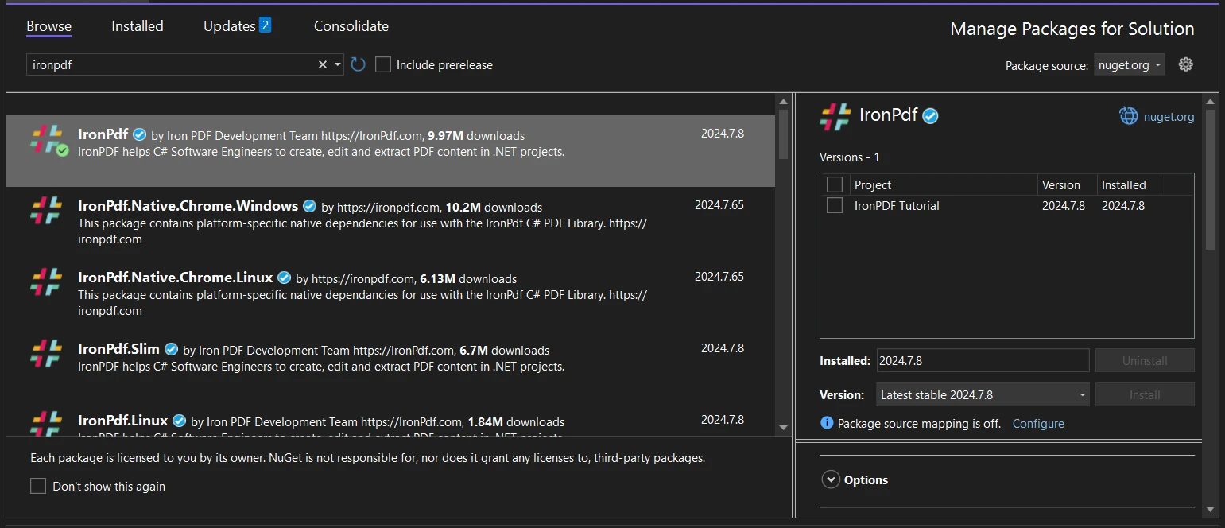The height and width of the screenshot is (528, 1225).
Task: Expand the Options section
Action: click(x=832, y=479)
